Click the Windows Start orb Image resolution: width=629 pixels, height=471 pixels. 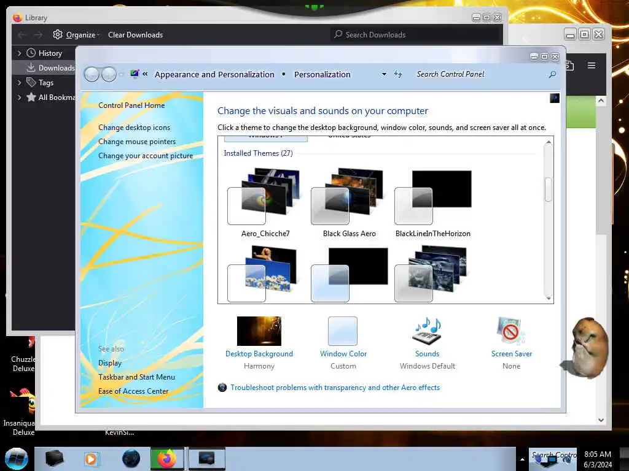point(17,459)
